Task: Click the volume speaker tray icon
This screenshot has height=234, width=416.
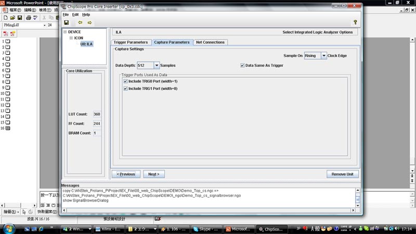Action: tap(397, 228)
